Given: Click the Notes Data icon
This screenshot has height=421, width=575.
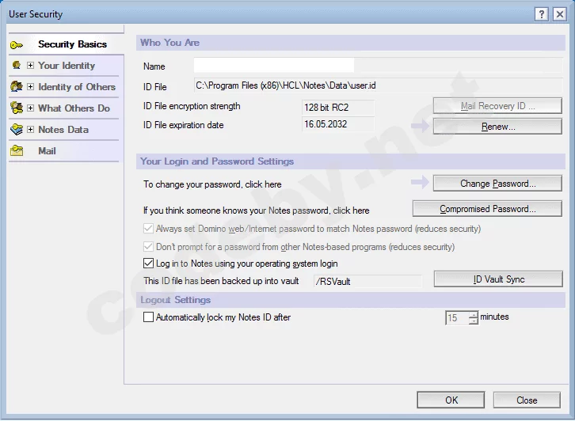Looking at the screenshot, I should coord(17,130).
